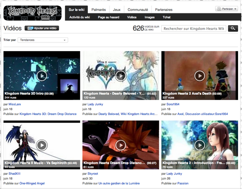Open Sora1954 user profile link
Viewport: 242px width, 189px height.
173,104
